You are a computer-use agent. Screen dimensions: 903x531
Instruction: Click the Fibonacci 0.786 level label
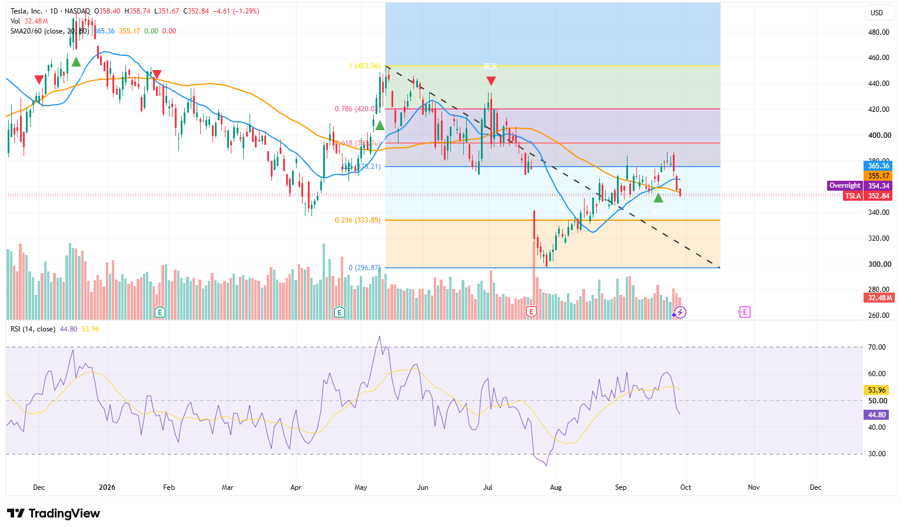(357, 109)
